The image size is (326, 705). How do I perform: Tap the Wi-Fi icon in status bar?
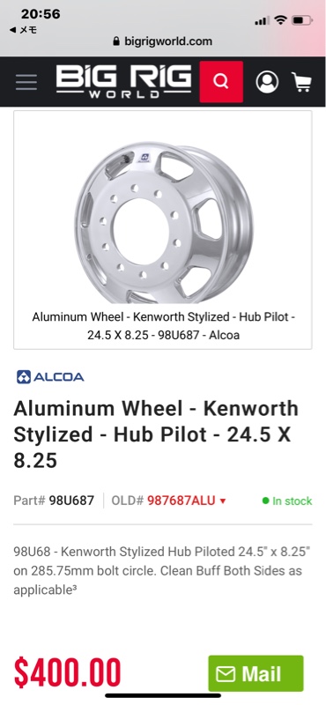coord(280,19)
